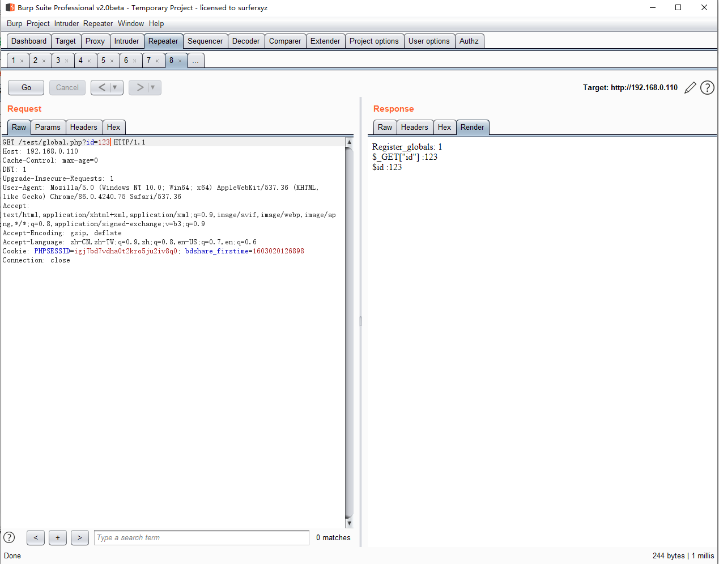The image size is (719, 564).
Task: Switch to Decoder tab
Action: pyautogui.click(x=246, y=41)
